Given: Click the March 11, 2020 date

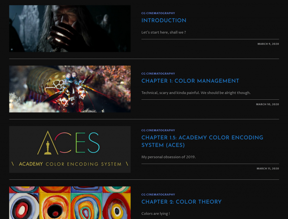Looking at the screenshot, I should tap(268, 168).
